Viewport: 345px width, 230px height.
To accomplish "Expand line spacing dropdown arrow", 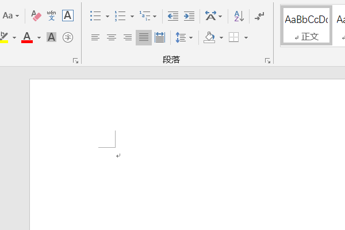I will click(x=191, y=37).
